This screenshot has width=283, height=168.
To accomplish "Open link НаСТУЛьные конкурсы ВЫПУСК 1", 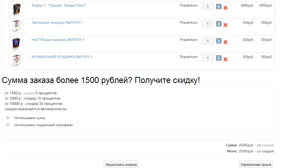I will pyautogui.click(x=58, y=40).
